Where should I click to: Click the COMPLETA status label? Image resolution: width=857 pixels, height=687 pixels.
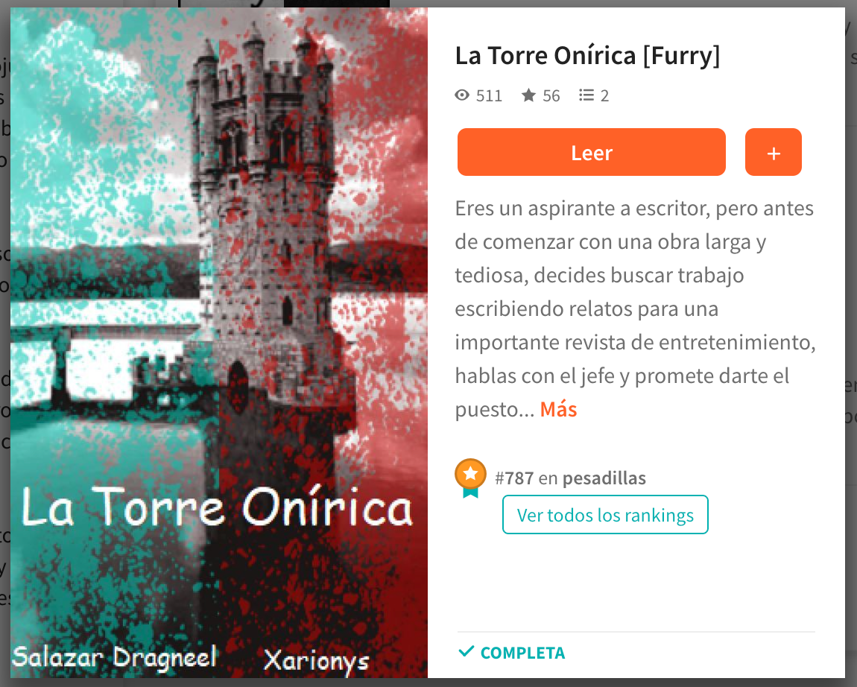pyautogui.click(x=522, y=653)
